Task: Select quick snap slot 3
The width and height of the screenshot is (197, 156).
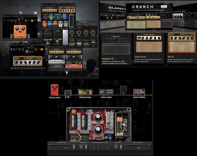Action: coord(103,146)
